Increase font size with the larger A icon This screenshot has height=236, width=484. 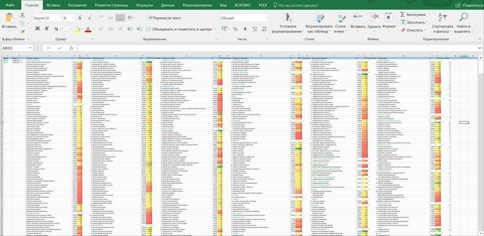[80, 18]
